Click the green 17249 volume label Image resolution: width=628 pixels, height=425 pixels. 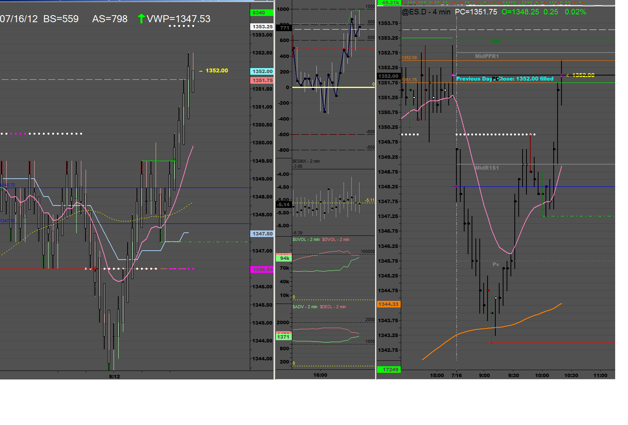[x=389, y=370]
